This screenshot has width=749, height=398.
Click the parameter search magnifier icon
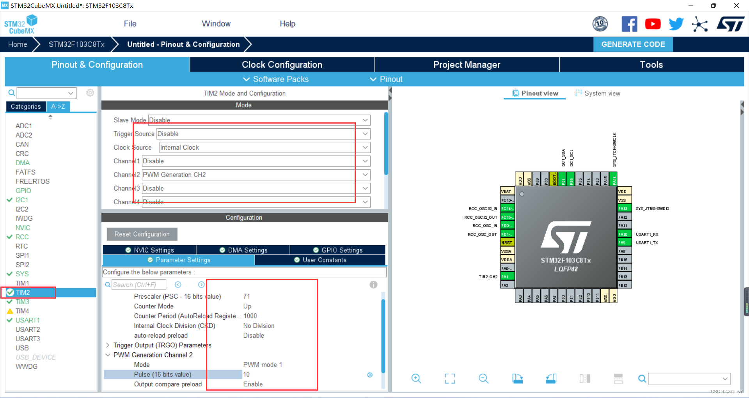pos(108,285)
